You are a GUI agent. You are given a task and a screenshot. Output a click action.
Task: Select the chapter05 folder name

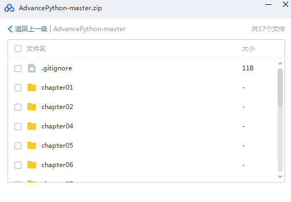[x=57, y=146]
